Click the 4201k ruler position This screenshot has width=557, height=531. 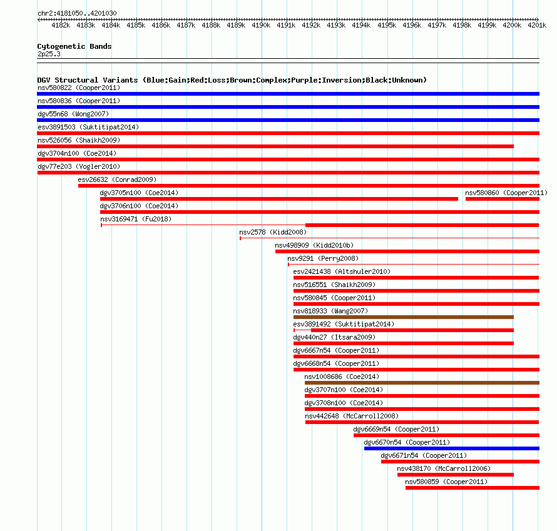(x=537, y=25)
